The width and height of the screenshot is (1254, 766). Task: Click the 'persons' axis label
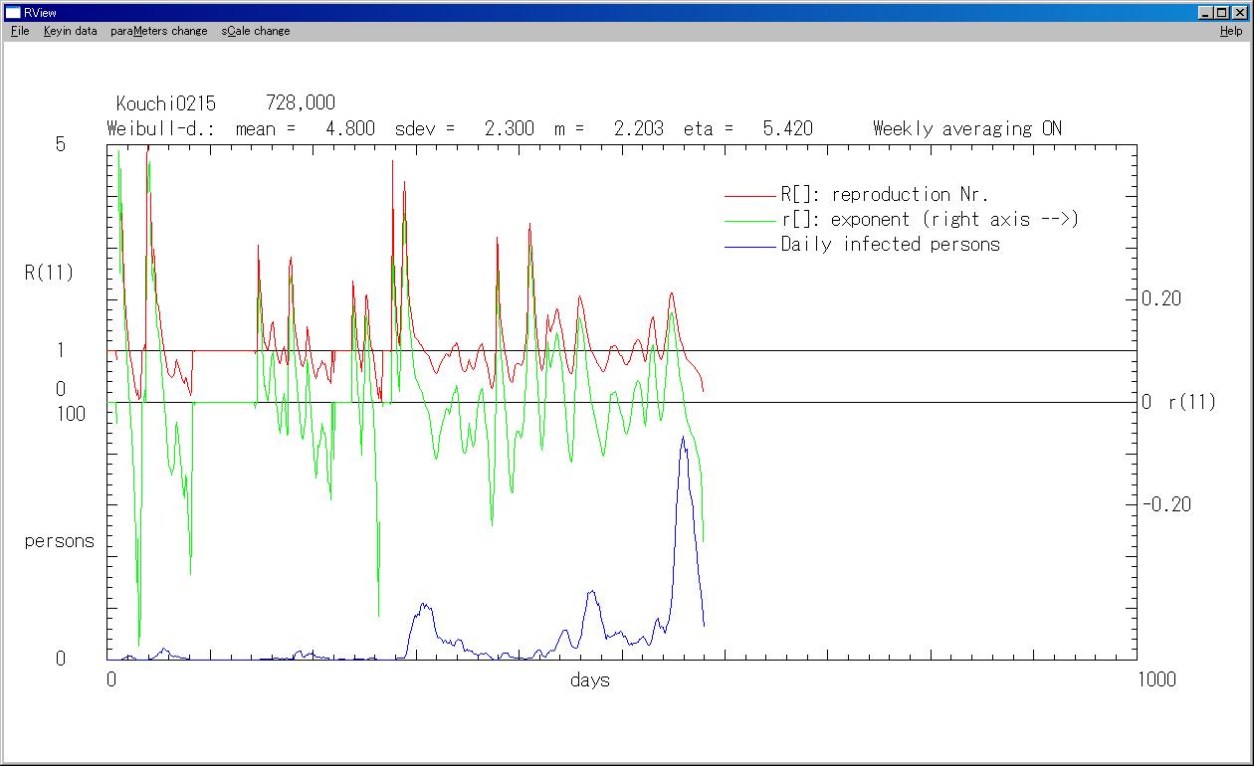coord(59,541)
